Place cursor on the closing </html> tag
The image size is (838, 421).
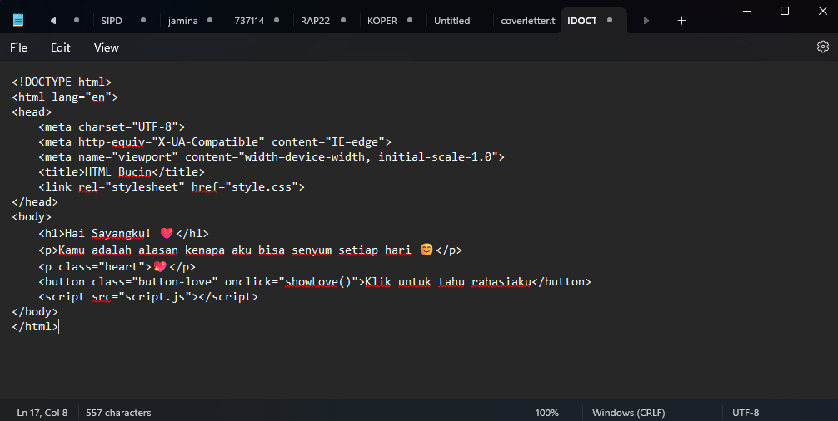click(x=35, y=326)
